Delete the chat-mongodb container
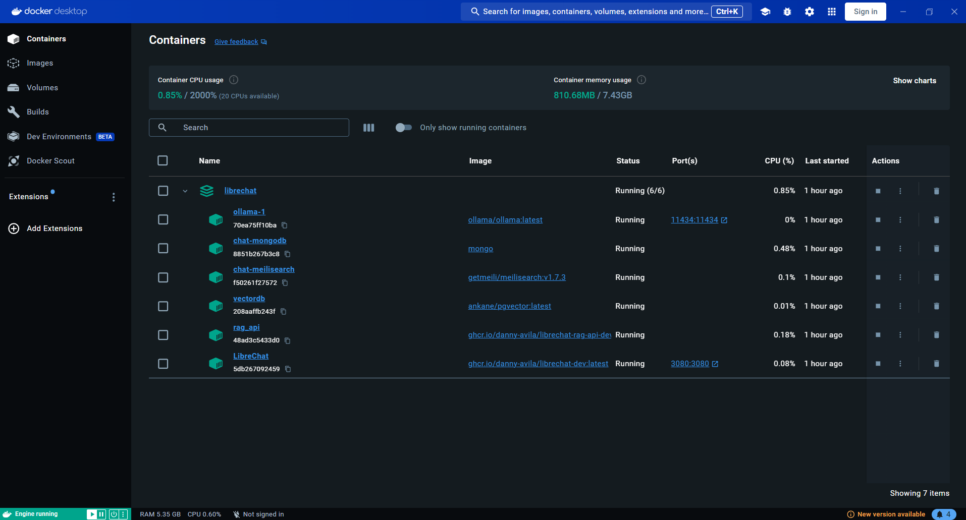966x520 pixels. (x=937, y=249)
